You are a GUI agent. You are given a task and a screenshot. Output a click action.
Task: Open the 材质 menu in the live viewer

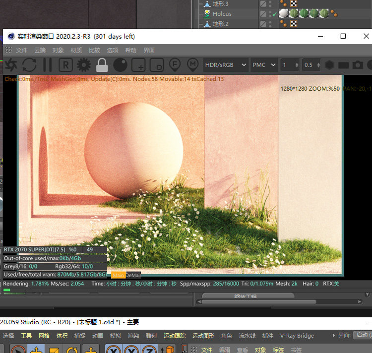pos(76,50)
